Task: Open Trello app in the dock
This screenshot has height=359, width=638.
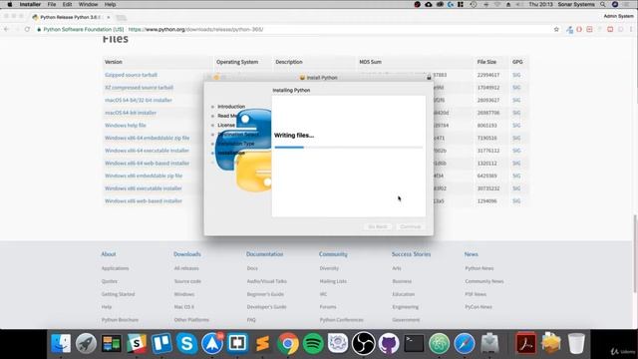Action: tap(161, 343)
